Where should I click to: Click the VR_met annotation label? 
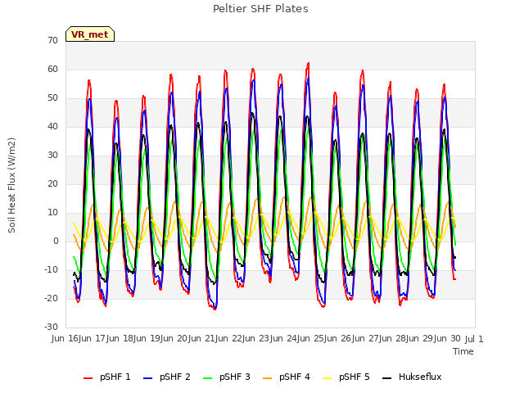coord(90,34)
